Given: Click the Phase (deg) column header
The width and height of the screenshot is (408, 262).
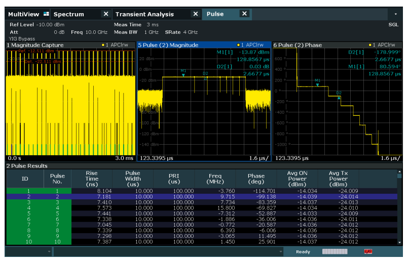Looking at the screenshot, I should coord(256,179).
